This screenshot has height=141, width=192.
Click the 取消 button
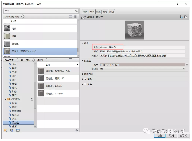coord(172,135)
